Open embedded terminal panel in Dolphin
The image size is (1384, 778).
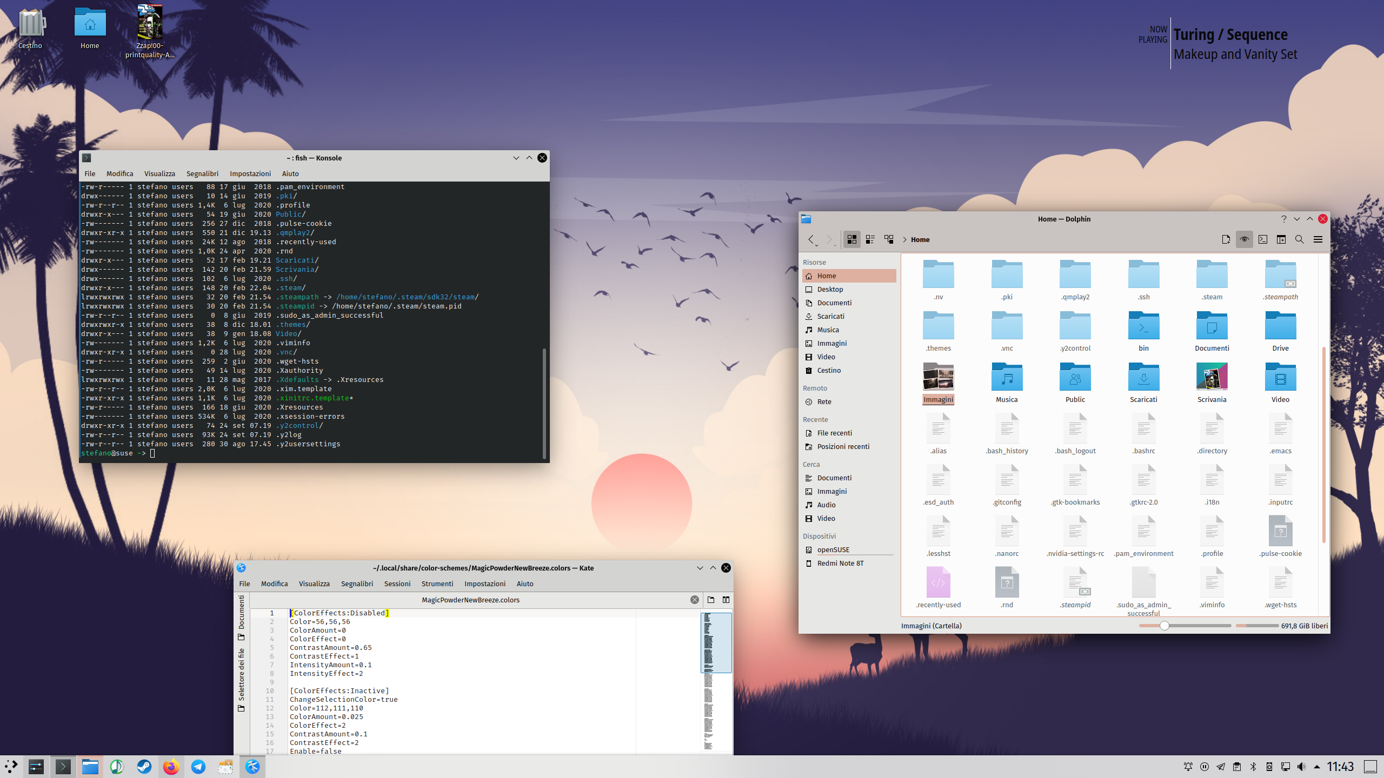click(x=1262, y=239)
